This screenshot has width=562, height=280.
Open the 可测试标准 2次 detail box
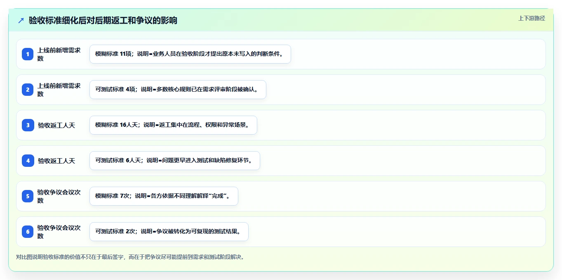tap(169, 232)
